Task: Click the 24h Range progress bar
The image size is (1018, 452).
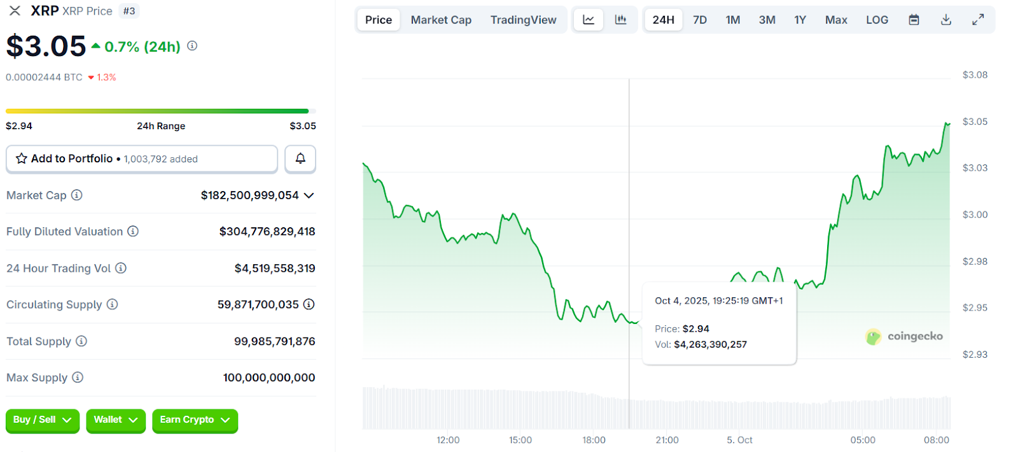Action: pos(158,111)
